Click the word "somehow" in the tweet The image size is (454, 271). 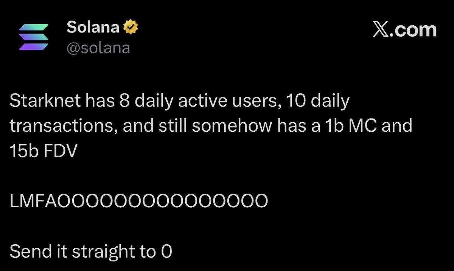(x=233, y=126)
